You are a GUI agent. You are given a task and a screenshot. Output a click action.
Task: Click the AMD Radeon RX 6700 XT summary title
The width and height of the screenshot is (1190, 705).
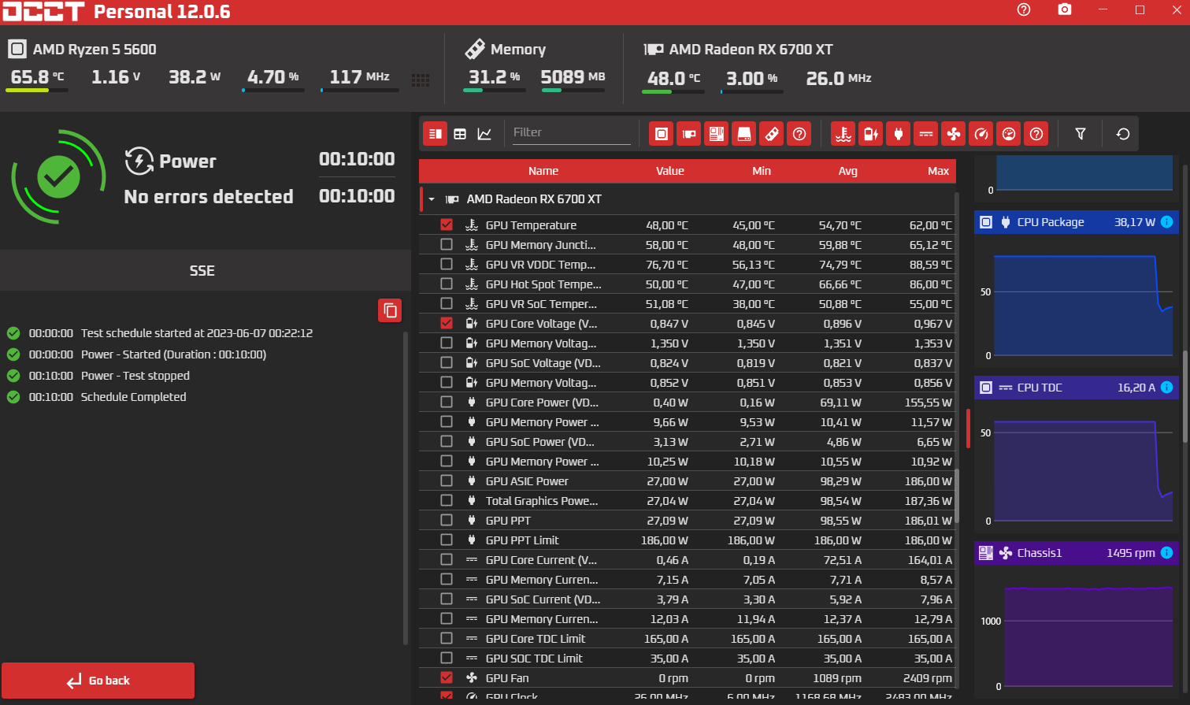click(x=751, y=49)
